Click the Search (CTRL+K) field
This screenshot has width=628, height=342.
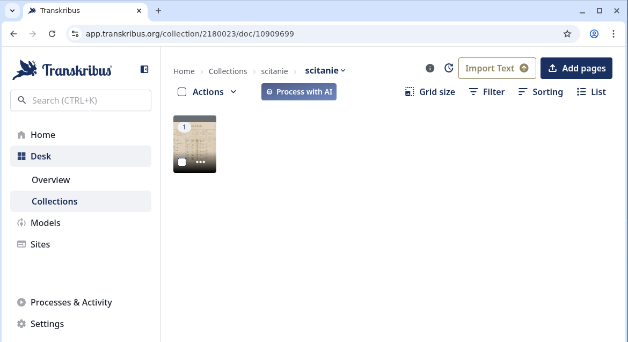coord(81,100)
